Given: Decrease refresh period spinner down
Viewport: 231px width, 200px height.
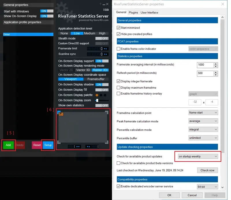Looking at the screenshot, I should pos(216,75).
